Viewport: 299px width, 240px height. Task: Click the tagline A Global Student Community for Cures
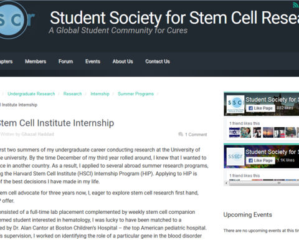pyautogui.click(x=118, y=31)
